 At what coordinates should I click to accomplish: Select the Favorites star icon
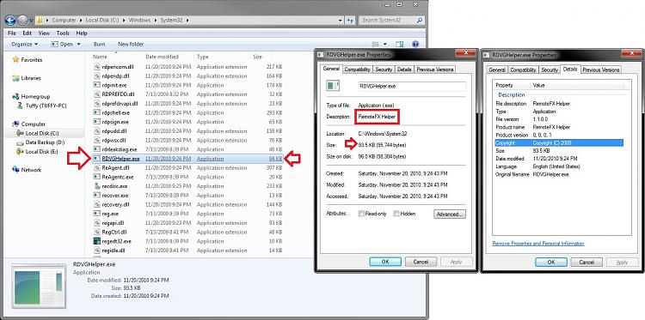15,59
